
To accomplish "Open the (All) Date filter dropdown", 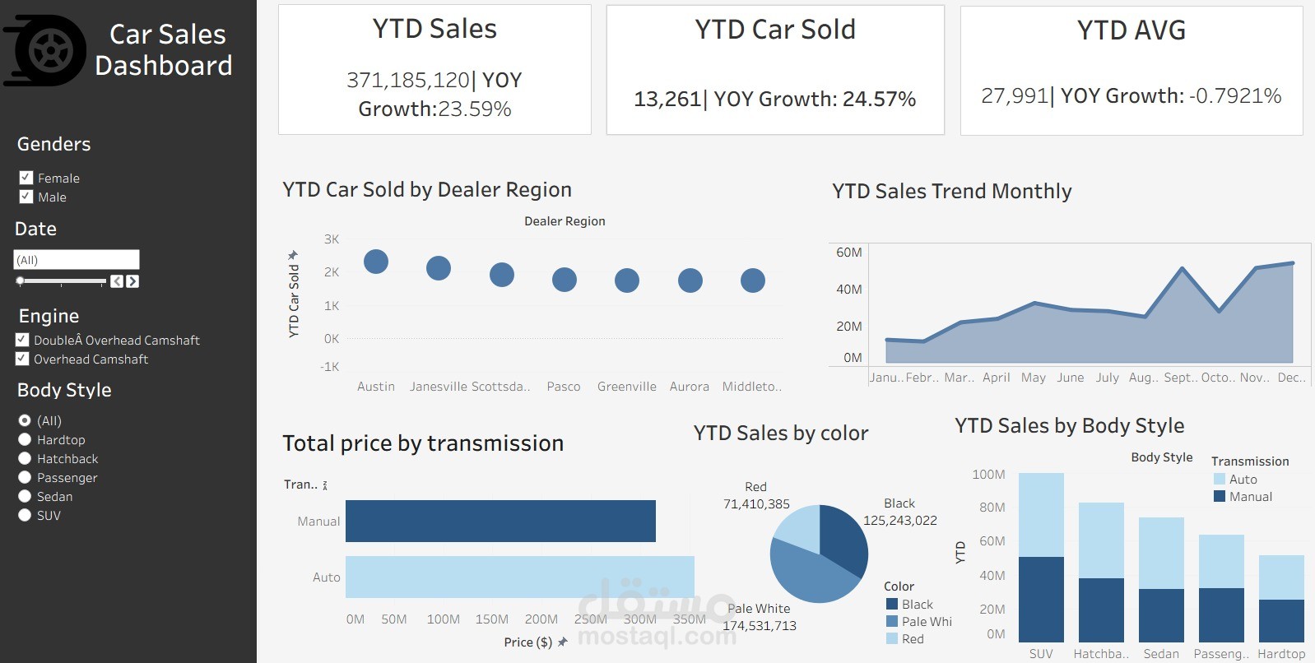I will pos(77,259).
